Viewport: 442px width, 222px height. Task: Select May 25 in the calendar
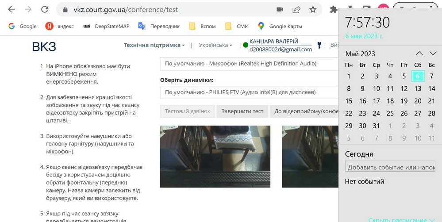(x=390, y=113)
